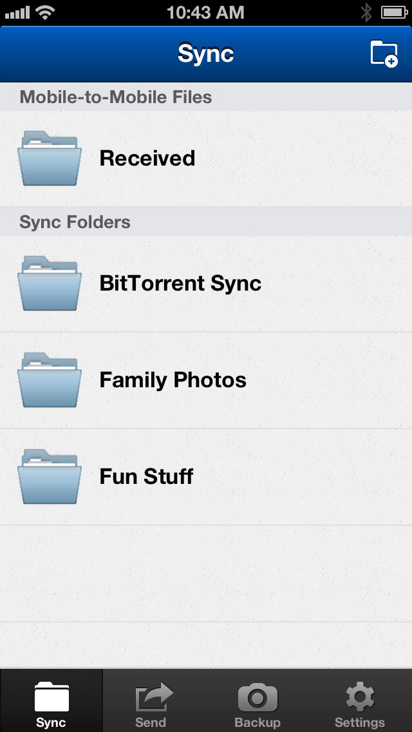Tap the Sync title in header
The height and width of the screenshot is (732, 412).
pyautogui.click(x=205, y=54)
